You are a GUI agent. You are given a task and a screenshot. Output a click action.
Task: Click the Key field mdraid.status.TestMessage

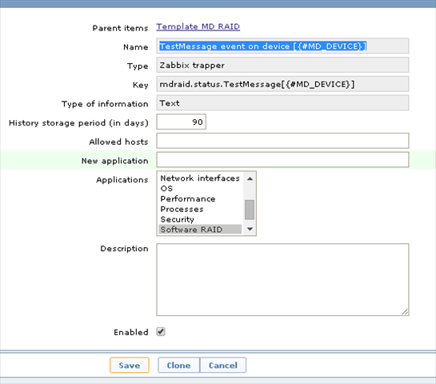click(282, 84)
